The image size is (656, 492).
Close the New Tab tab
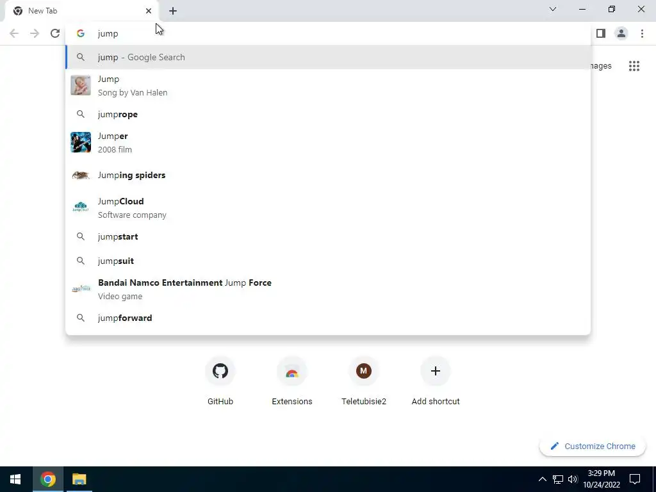(x=149, y=11)
